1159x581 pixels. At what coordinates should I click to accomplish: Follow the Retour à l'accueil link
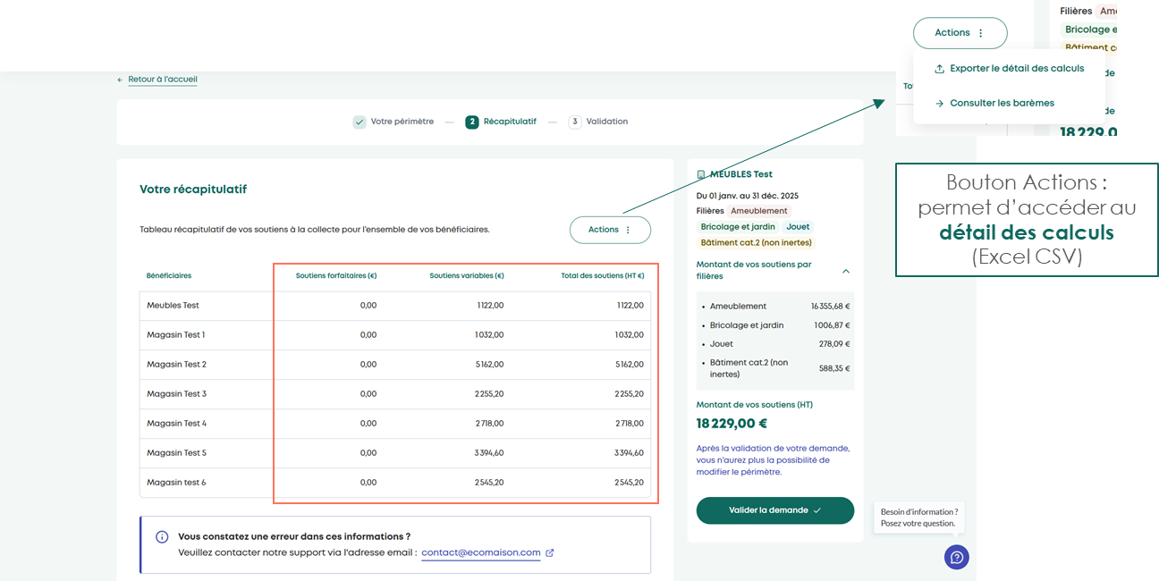(162, 80)
